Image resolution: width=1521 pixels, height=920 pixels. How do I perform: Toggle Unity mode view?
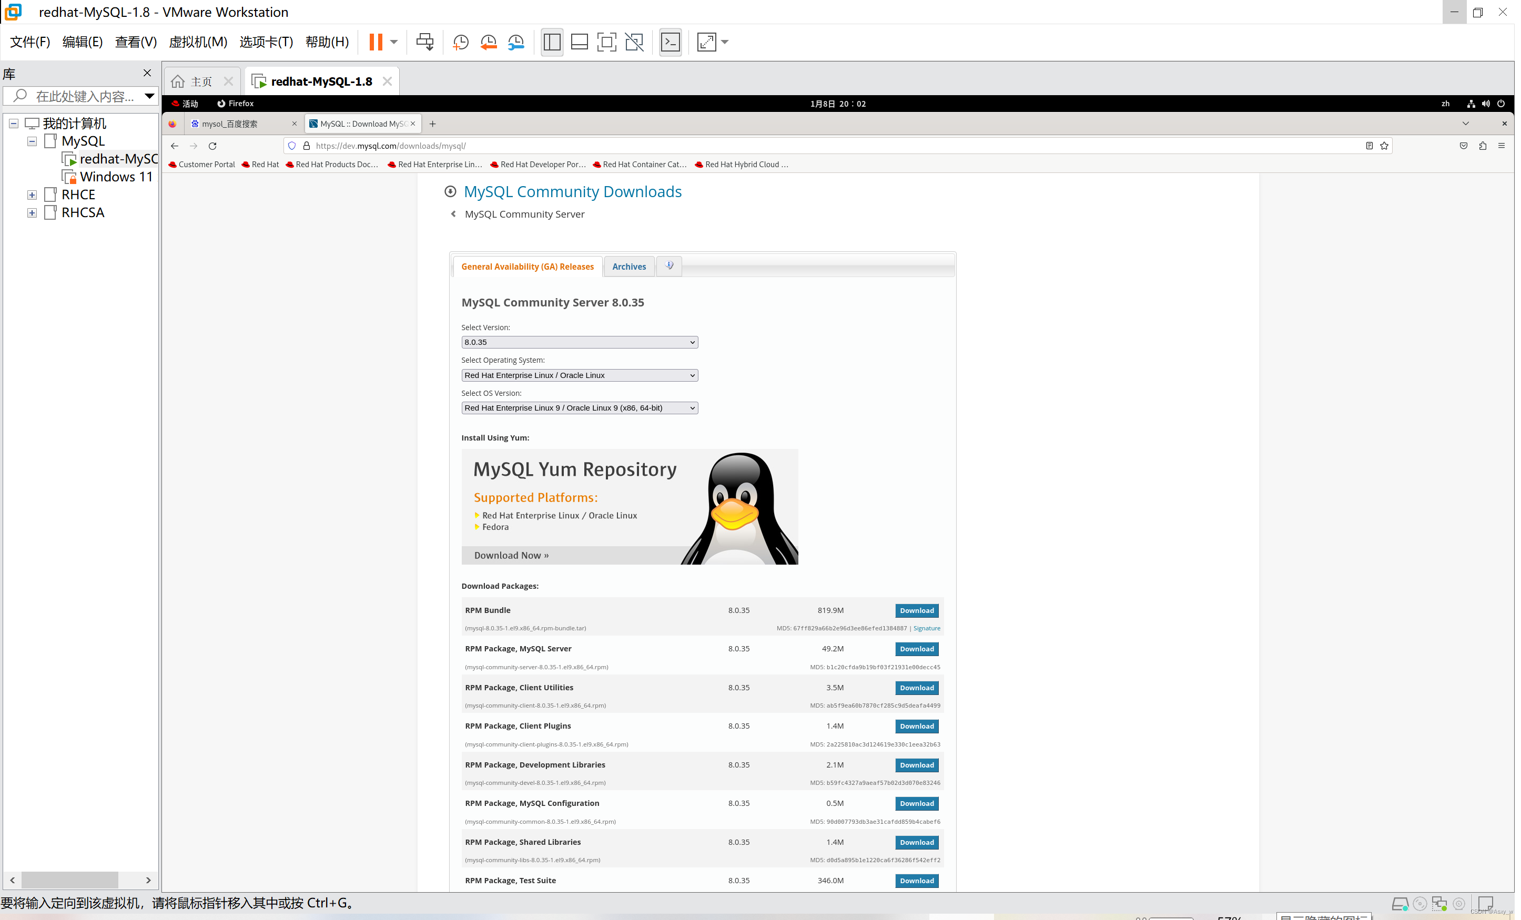click(x=634, y=42)
